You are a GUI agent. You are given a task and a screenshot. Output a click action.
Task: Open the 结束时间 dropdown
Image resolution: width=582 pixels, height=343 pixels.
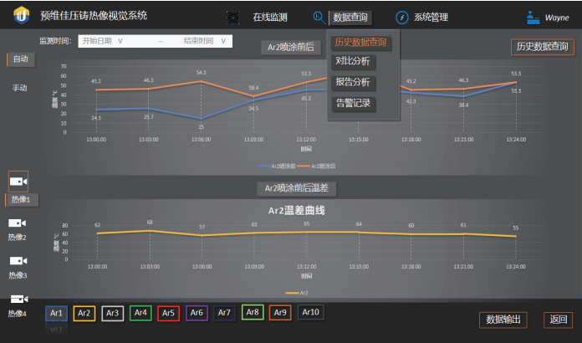pos(205,41)
